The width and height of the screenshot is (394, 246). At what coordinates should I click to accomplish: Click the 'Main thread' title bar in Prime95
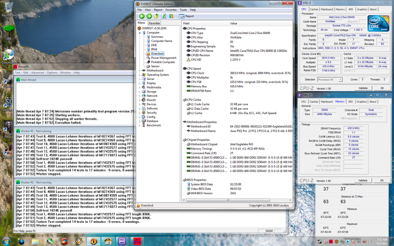pos(75,80)
